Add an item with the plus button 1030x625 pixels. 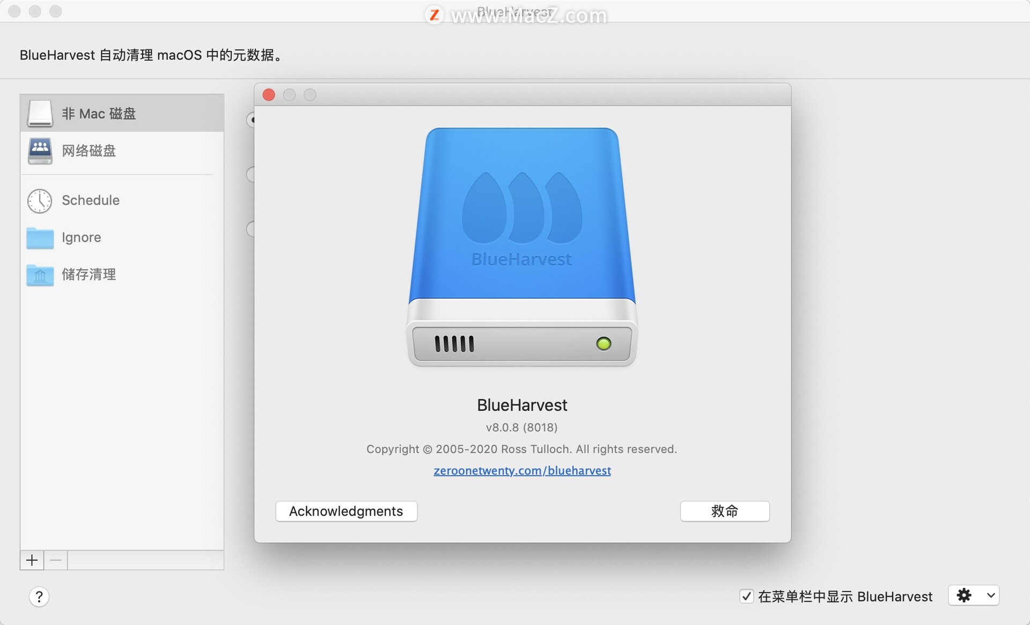pos(32,560)
